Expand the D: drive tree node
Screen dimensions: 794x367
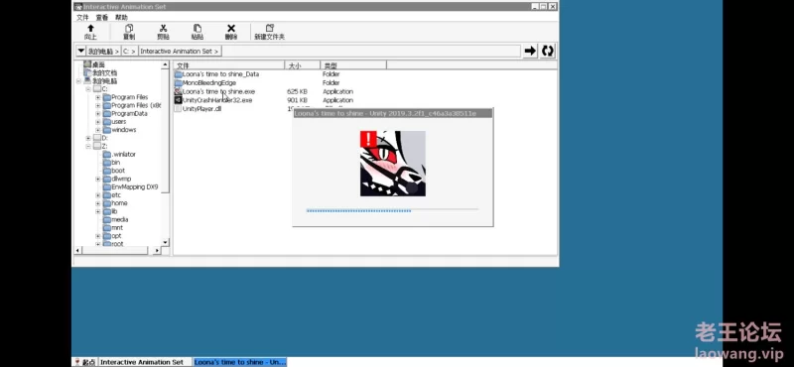click(88, 138)
